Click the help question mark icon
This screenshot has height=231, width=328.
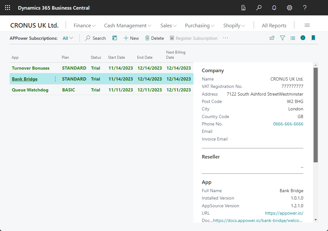(x=305, y=8)
